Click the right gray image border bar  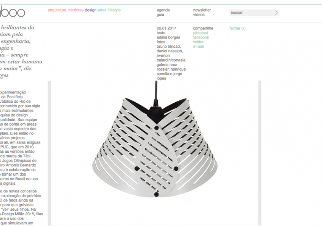(x=260, y=153)
